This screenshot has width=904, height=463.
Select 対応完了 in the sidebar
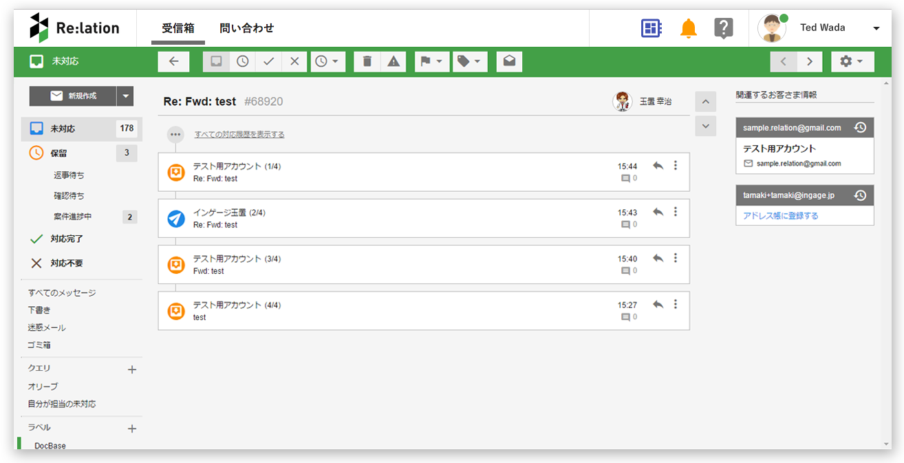[x=66, y=239]
